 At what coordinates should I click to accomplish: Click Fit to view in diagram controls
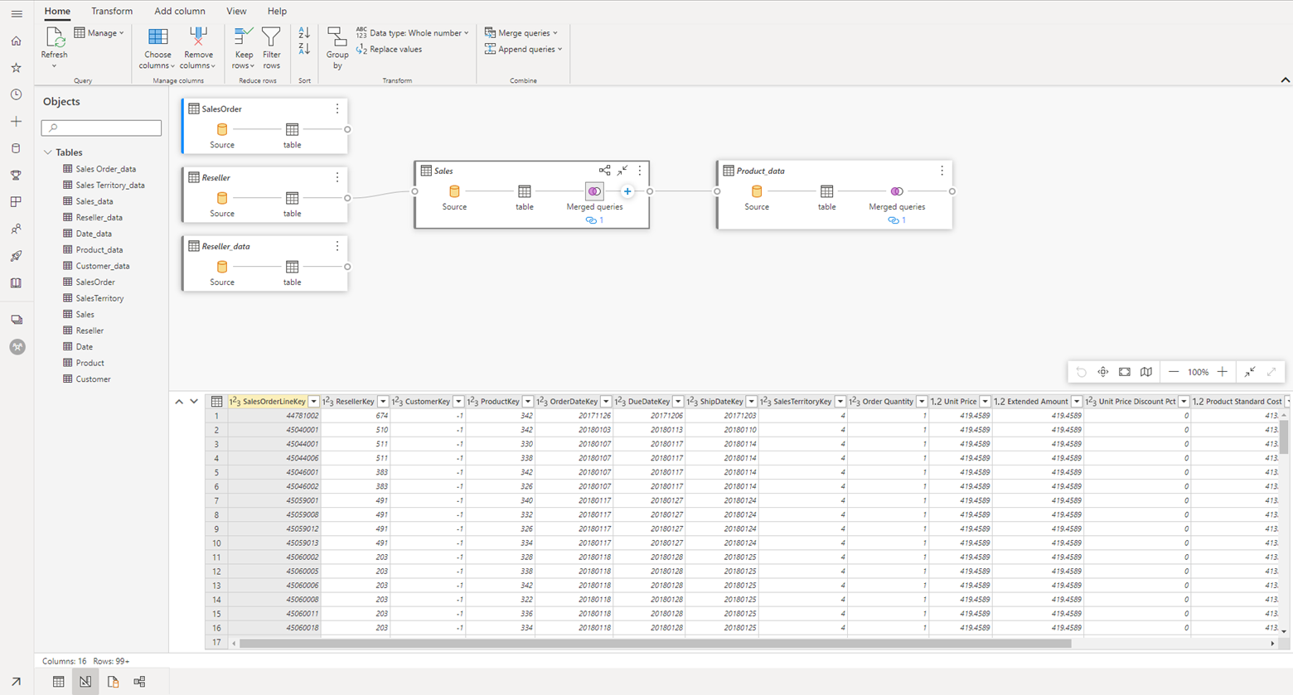[x=1124, y=372]
